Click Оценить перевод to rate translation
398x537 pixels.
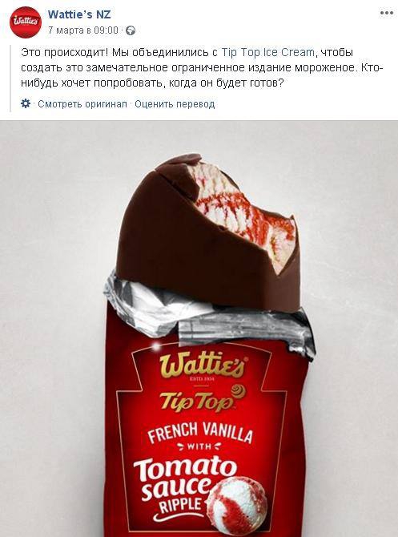(x=175, y=103)
